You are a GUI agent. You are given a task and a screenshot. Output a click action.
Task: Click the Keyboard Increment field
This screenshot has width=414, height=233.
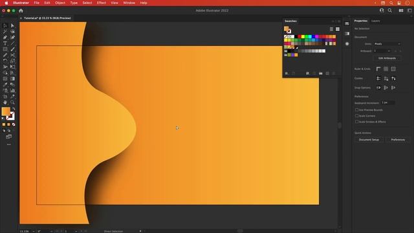(388, 102)
